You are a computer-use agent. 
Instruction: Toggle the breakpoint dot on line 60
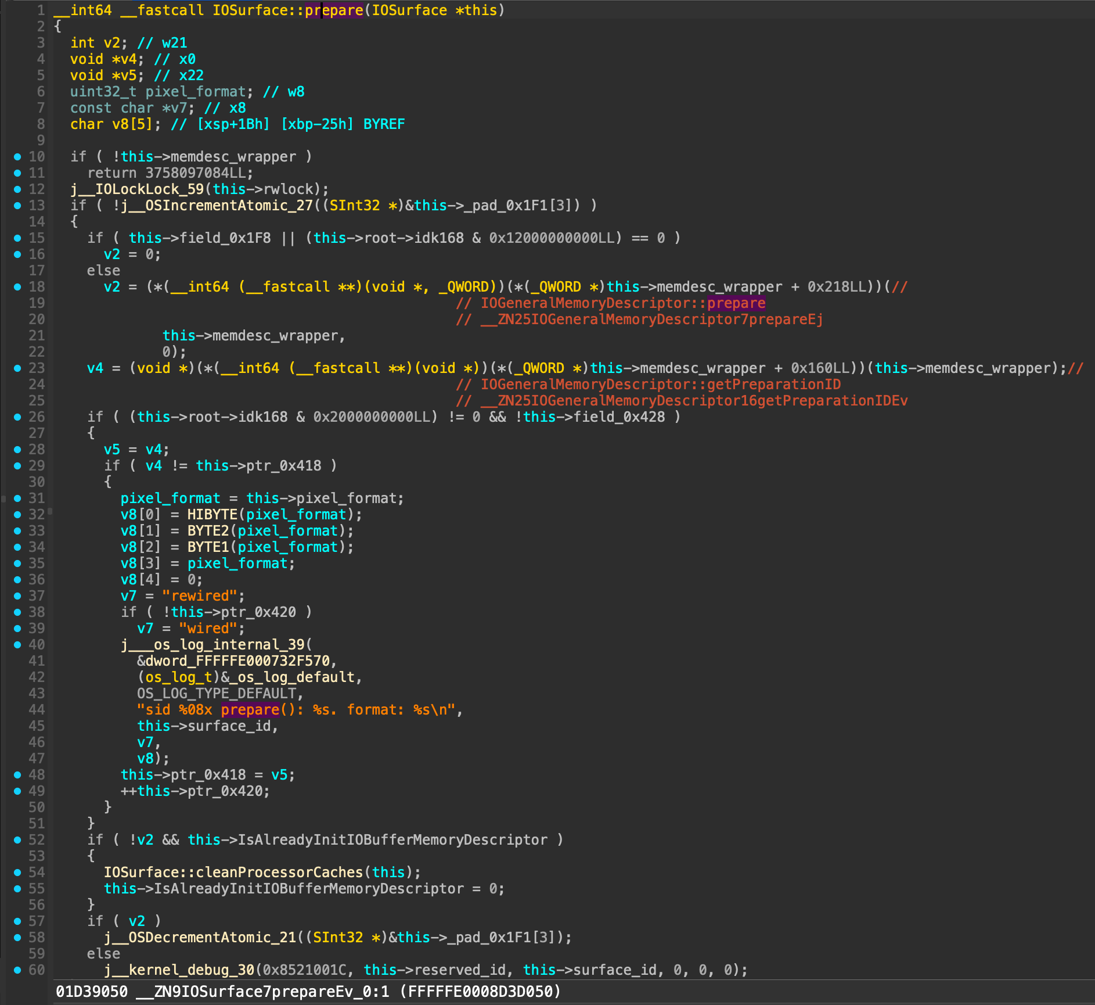coord(17,970)
